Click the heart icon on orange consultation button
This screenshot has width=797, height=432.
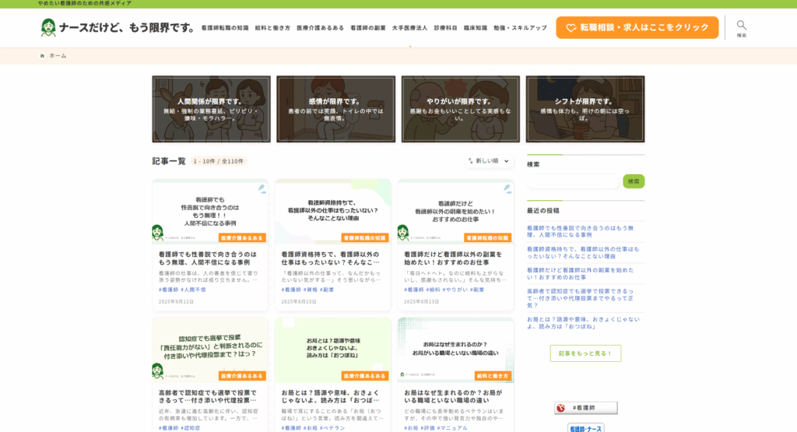pyautogui.click(x=571, y=28)
